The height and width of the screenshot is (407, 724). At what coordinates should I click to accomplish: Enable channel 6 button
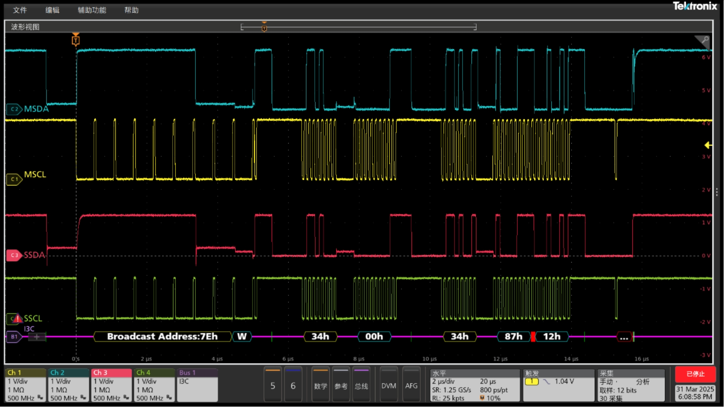[293, 385]
